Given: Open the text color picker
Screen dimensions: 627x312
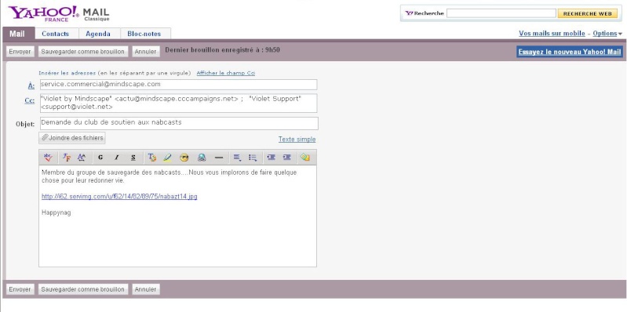Looking at the screenshot, I should click(x=152, y=158).
